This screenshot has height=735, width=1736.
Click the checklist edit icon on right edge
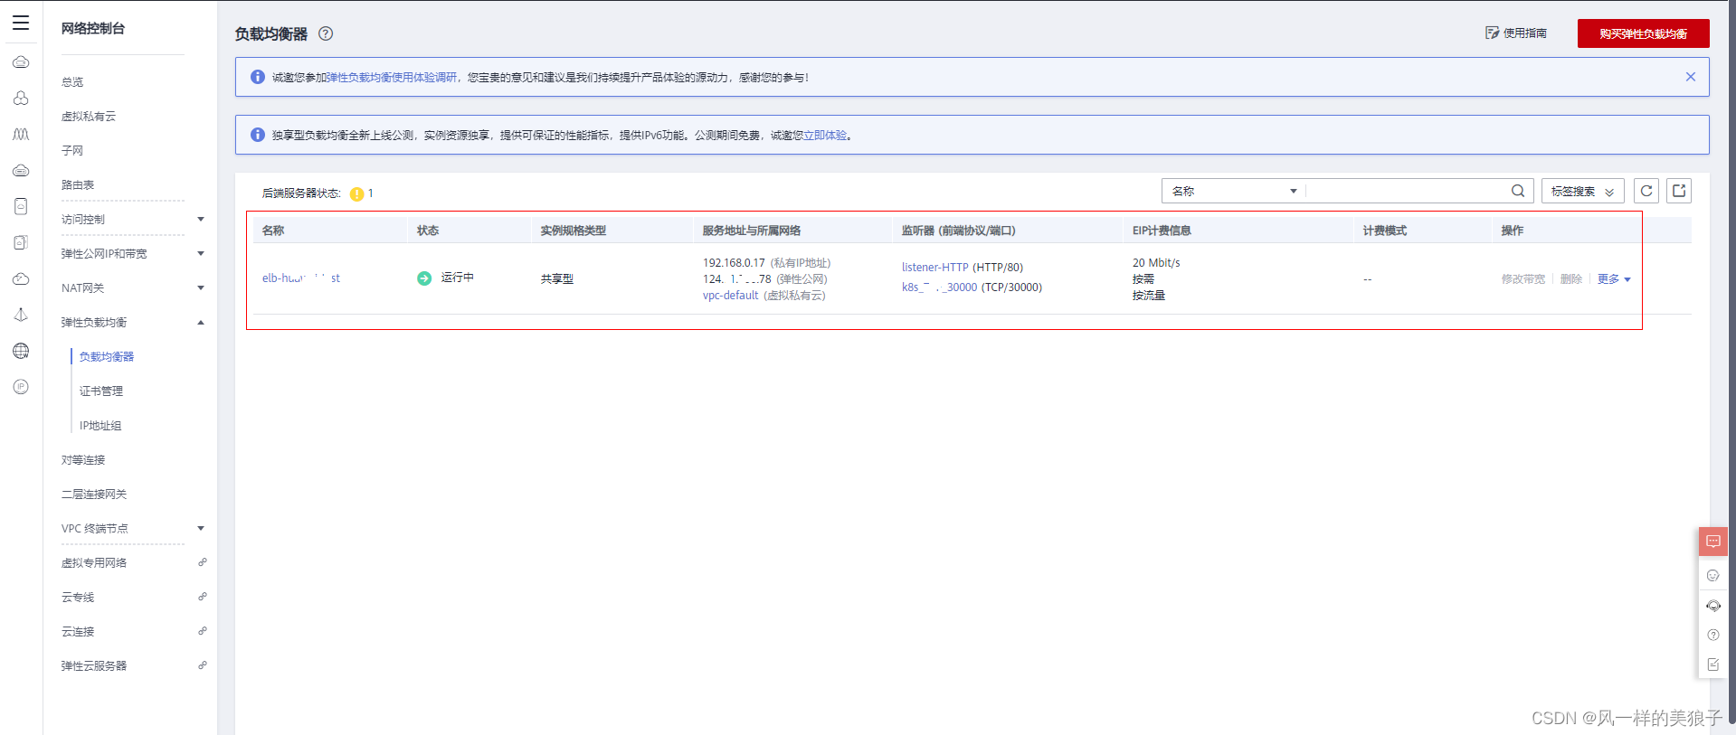(x=1713, y=664)
